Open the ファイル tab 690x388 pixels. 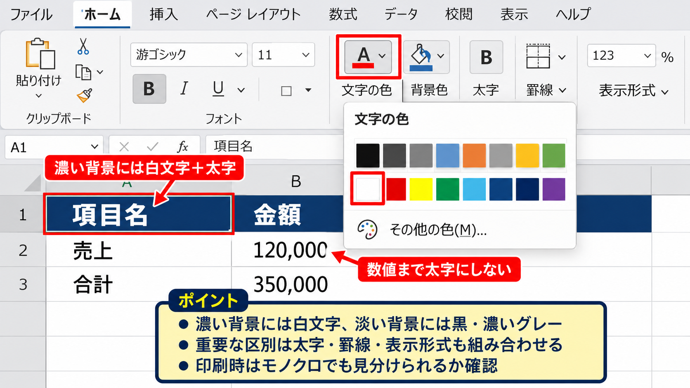(x=31, y=14)
